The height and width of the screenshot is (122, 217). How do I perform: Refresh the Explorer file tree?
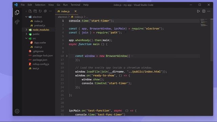(x=40, y=11)
